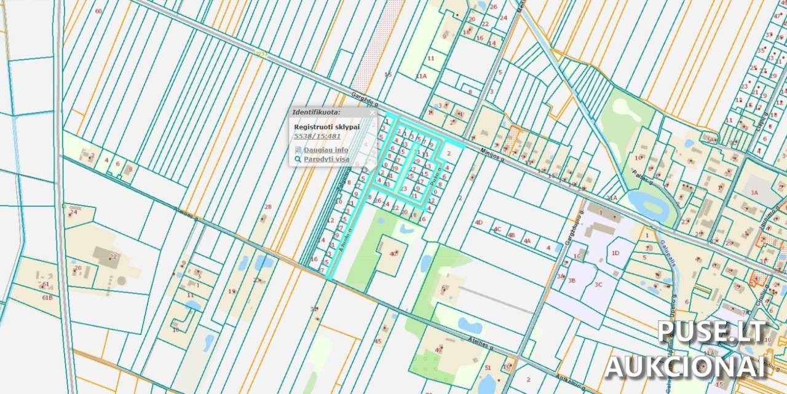Close the Identifikuota popup
This screenshot has width=787, height=394.
click(x=372, y=112)
